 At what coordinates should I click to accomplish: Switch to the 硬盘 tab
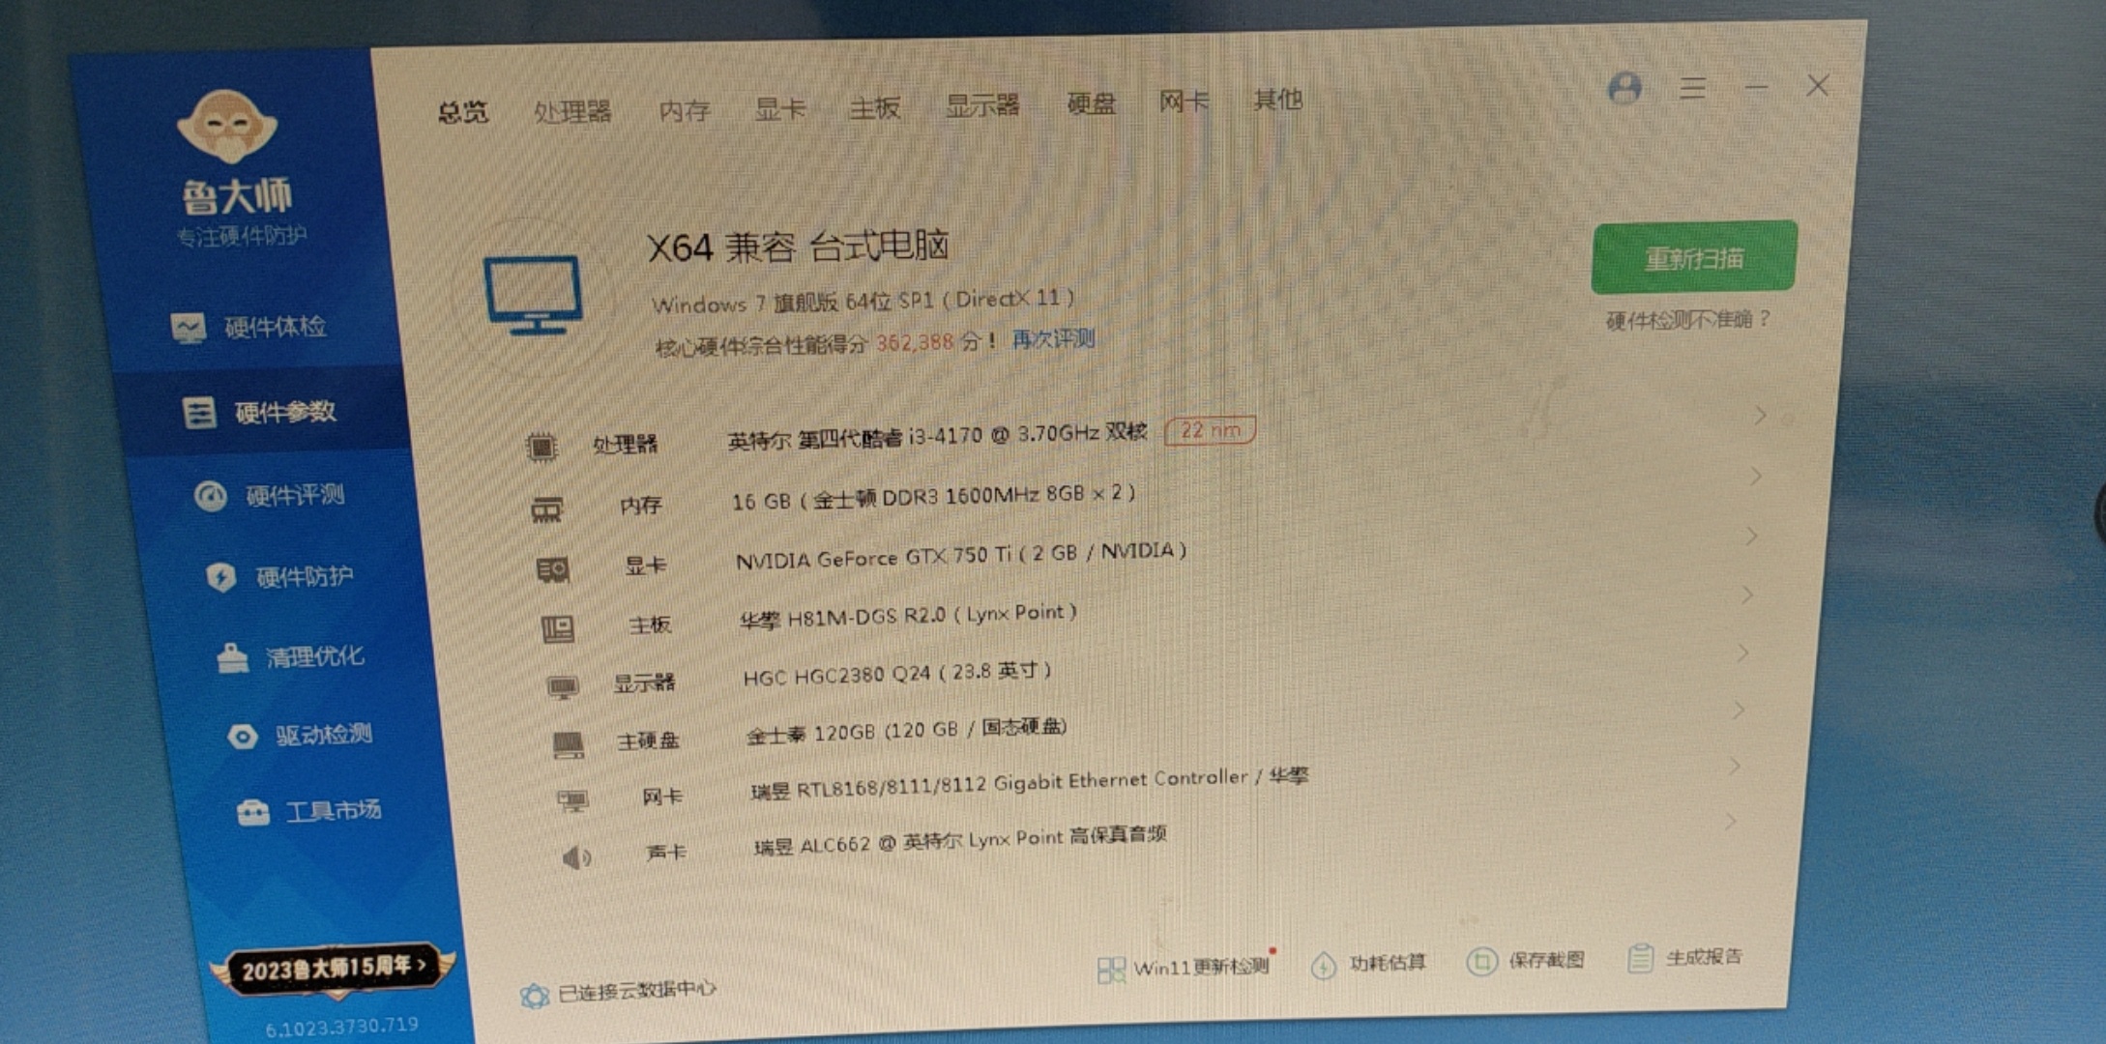click(x=1091, y=103)
